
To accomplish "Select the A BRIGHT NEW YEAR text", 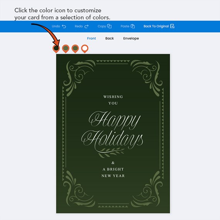I will (x=113, y=173).
